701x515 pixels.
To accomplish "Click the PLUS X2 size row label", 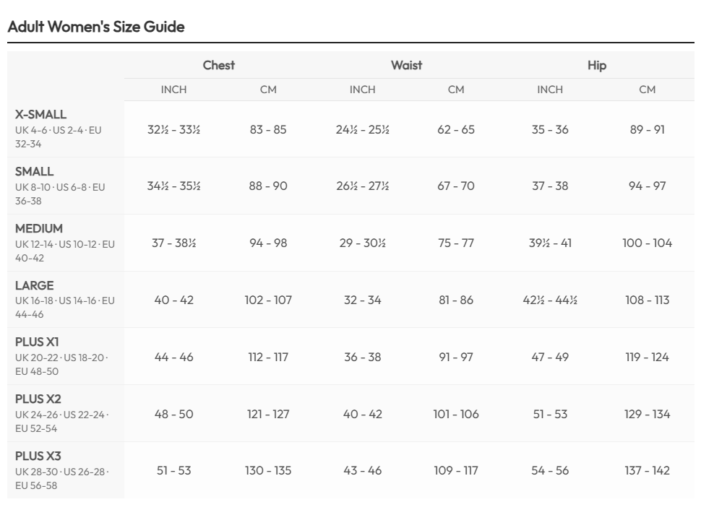I will coord(38,399).
